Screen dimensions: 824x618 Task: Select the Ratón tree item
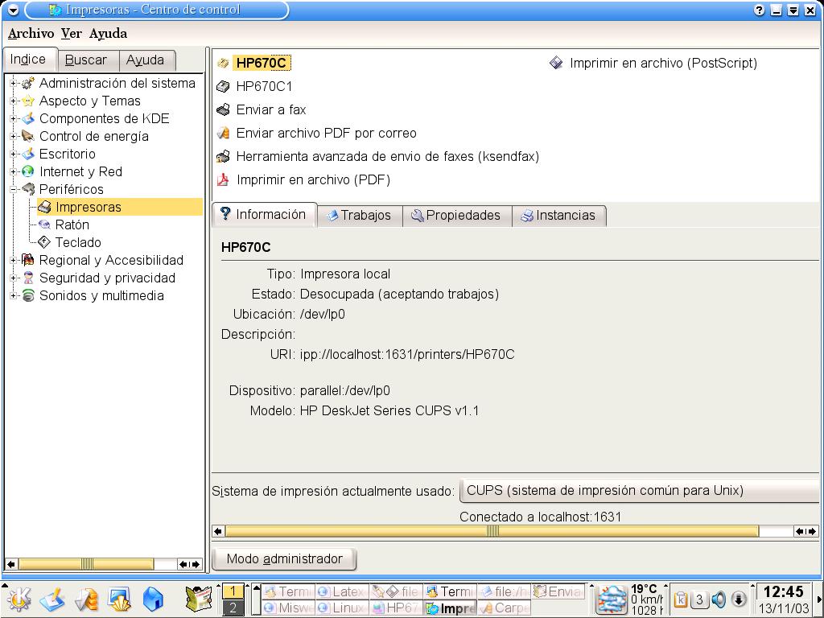tap(72, 225)
